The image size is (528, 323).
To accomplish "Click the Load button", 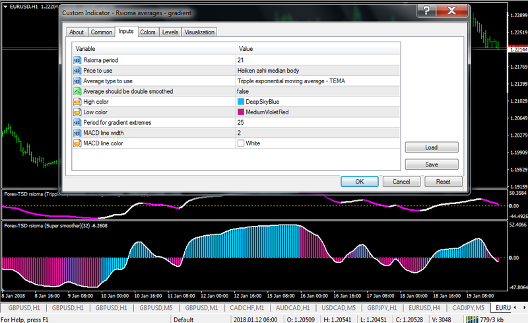I will coord(431,148).
